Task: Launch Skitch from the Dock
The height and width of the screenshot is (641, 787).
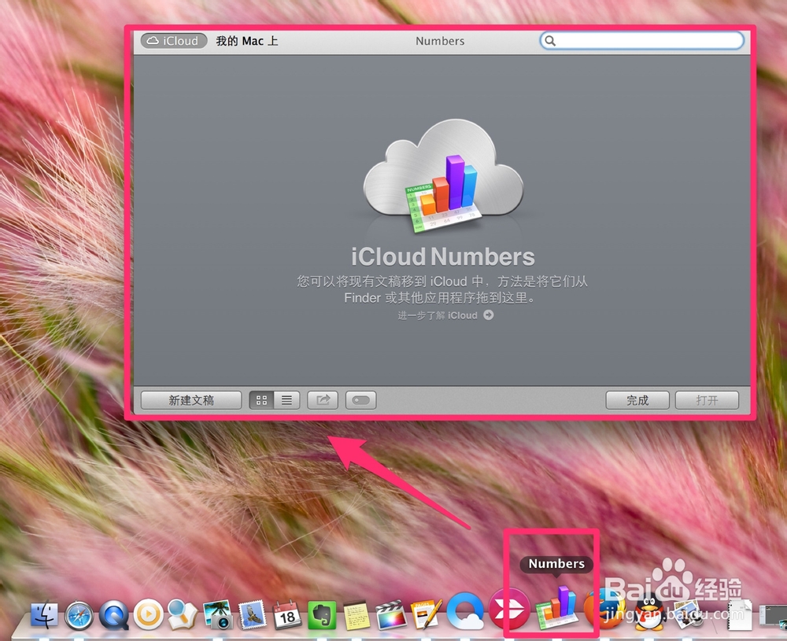Action: [x=509, y=609]
